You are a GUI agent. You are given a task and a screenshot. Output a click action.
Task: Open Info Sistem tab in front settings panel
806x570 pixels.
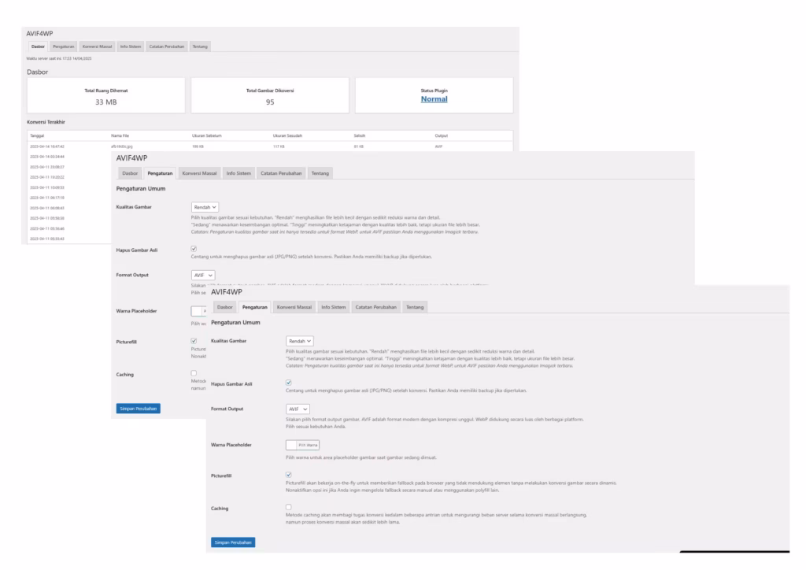click(334, 307)
